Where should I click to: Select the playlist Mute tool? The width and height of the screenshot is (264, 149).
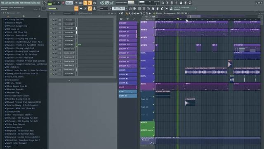[135, 13]
